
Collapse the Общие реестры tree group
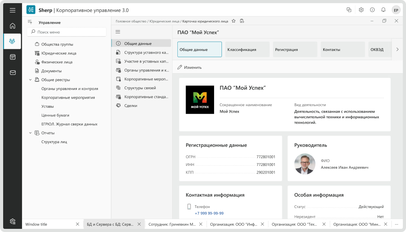click(31, 80)
